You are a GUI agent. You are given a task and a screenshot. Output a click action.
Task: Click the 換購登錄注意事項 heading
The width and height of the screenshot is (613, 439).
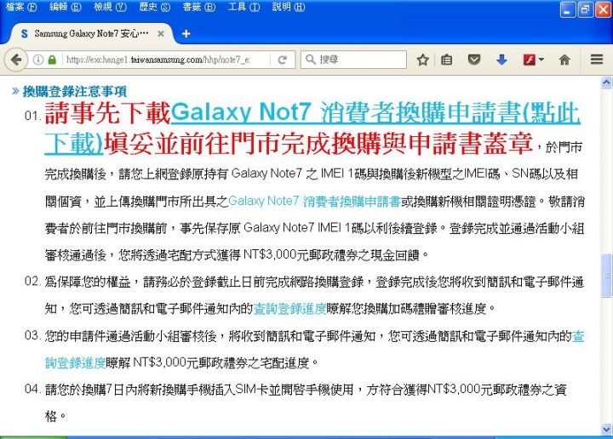tap(74, 91)
